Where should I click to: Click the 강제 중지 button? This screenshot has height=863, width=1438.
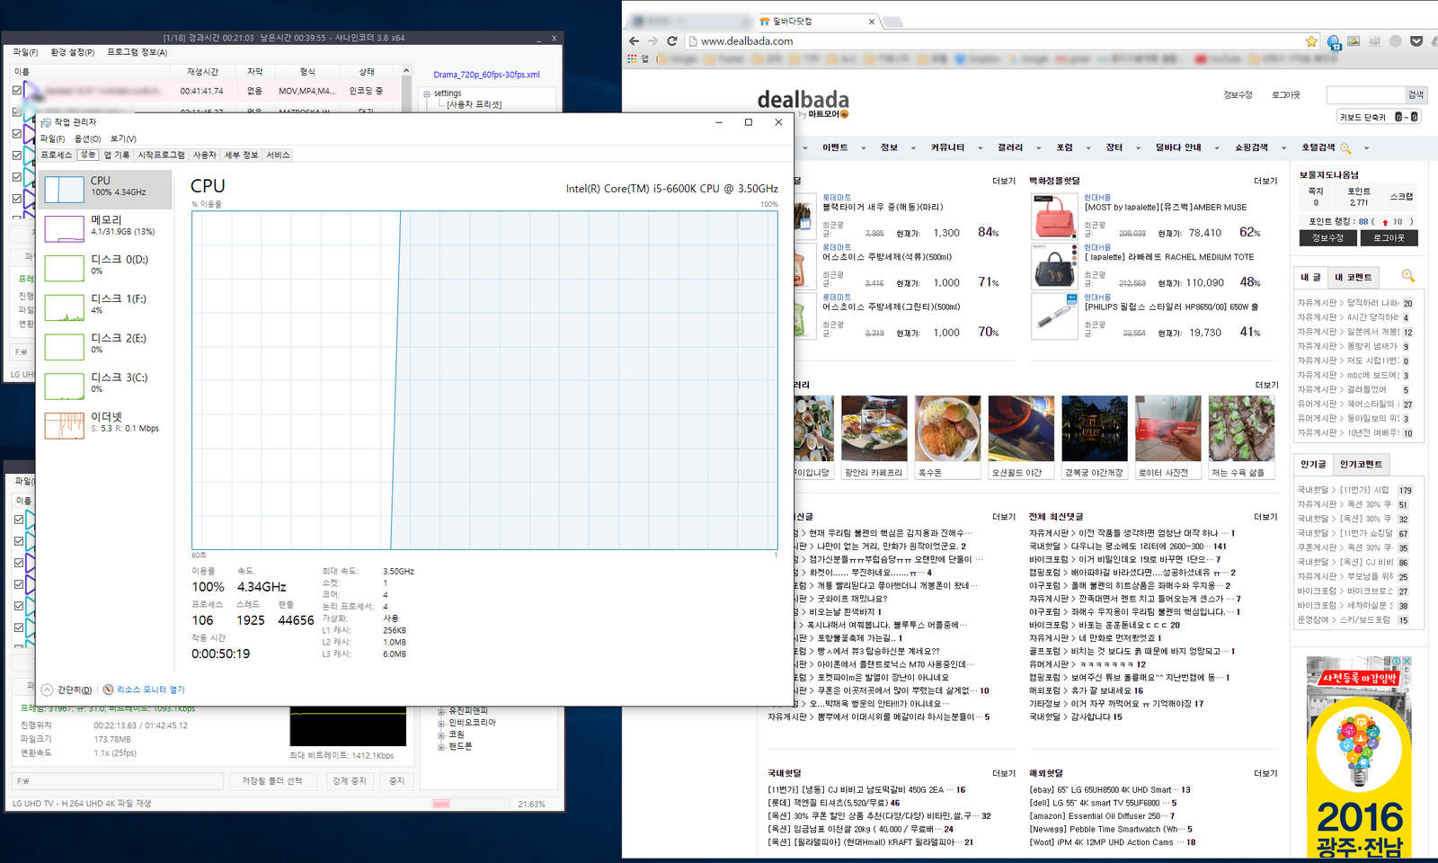(x=350, y=780)
